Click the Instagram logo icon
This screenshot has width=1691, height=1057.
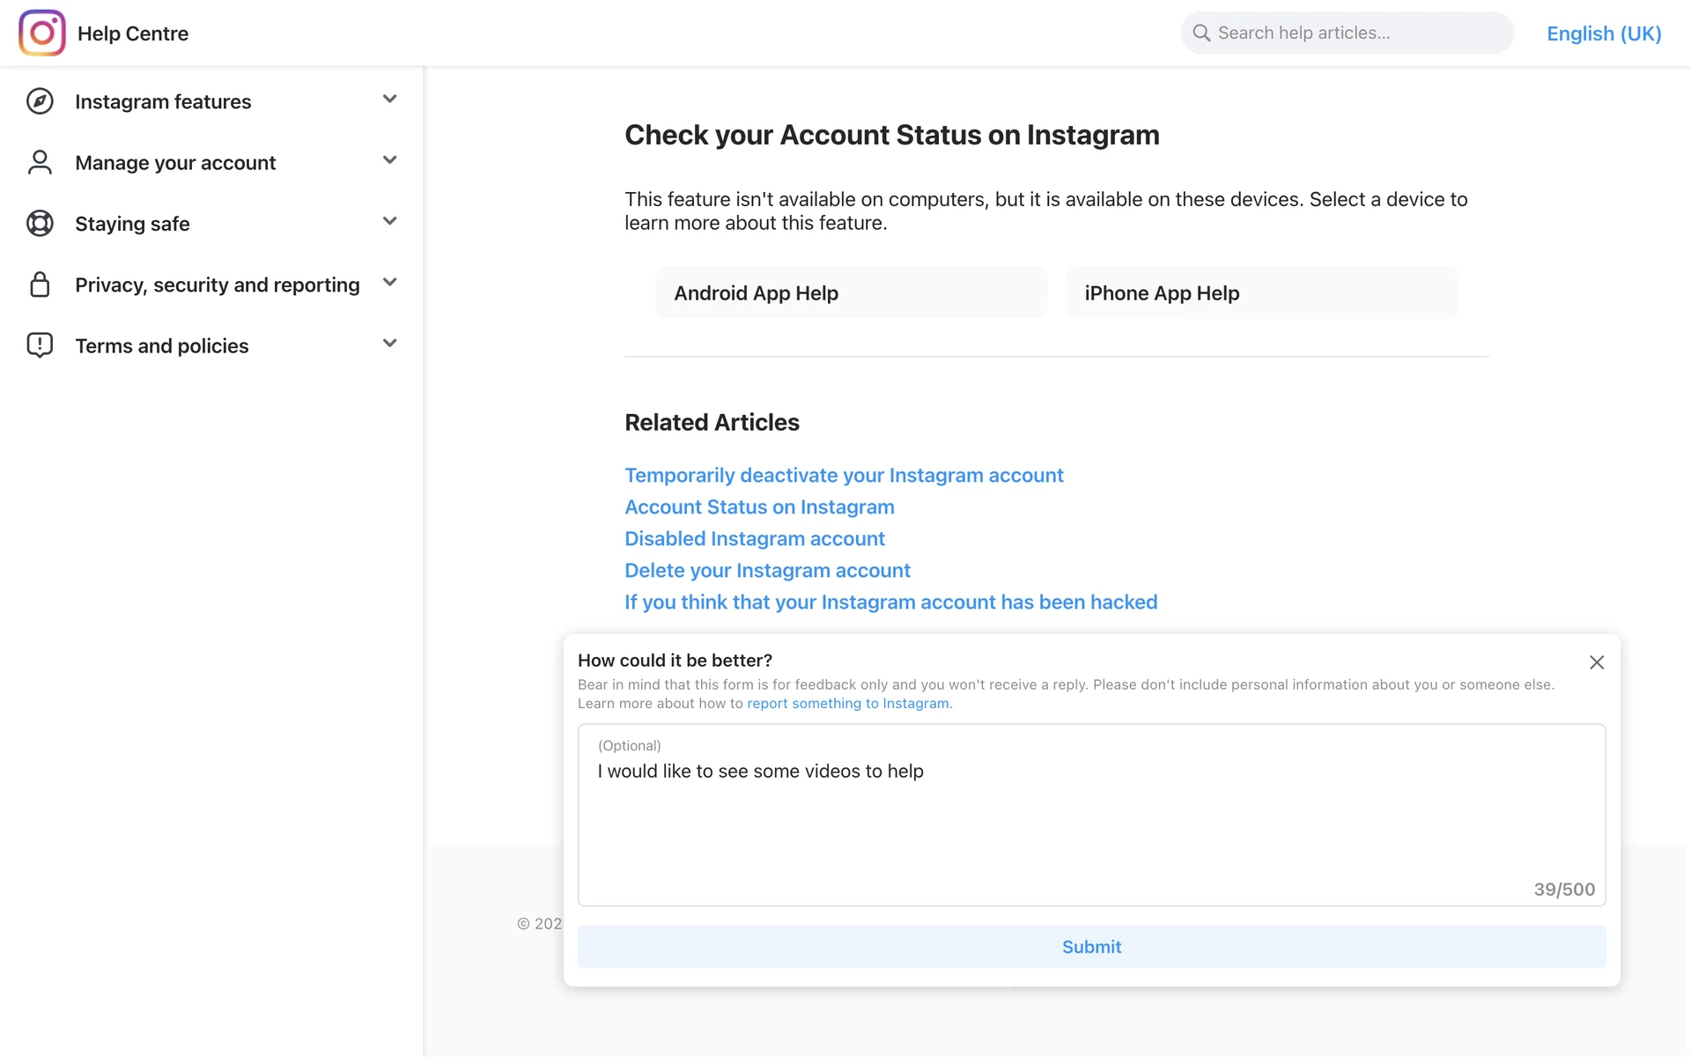point(42,33)
